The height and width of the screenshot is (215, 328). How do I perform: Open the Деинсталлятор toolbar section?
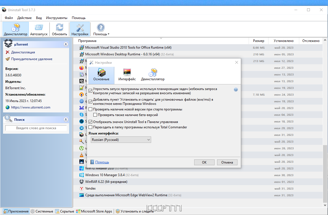click(15, 29)
